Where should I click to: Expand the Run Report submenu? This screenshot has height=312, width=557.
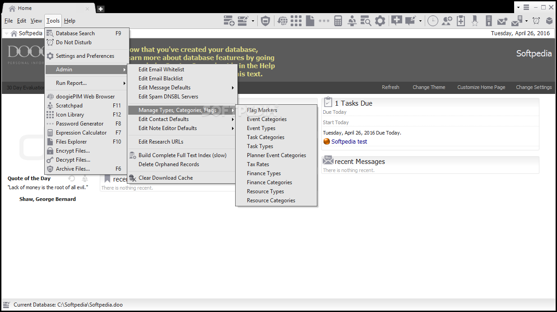(87, 83)
